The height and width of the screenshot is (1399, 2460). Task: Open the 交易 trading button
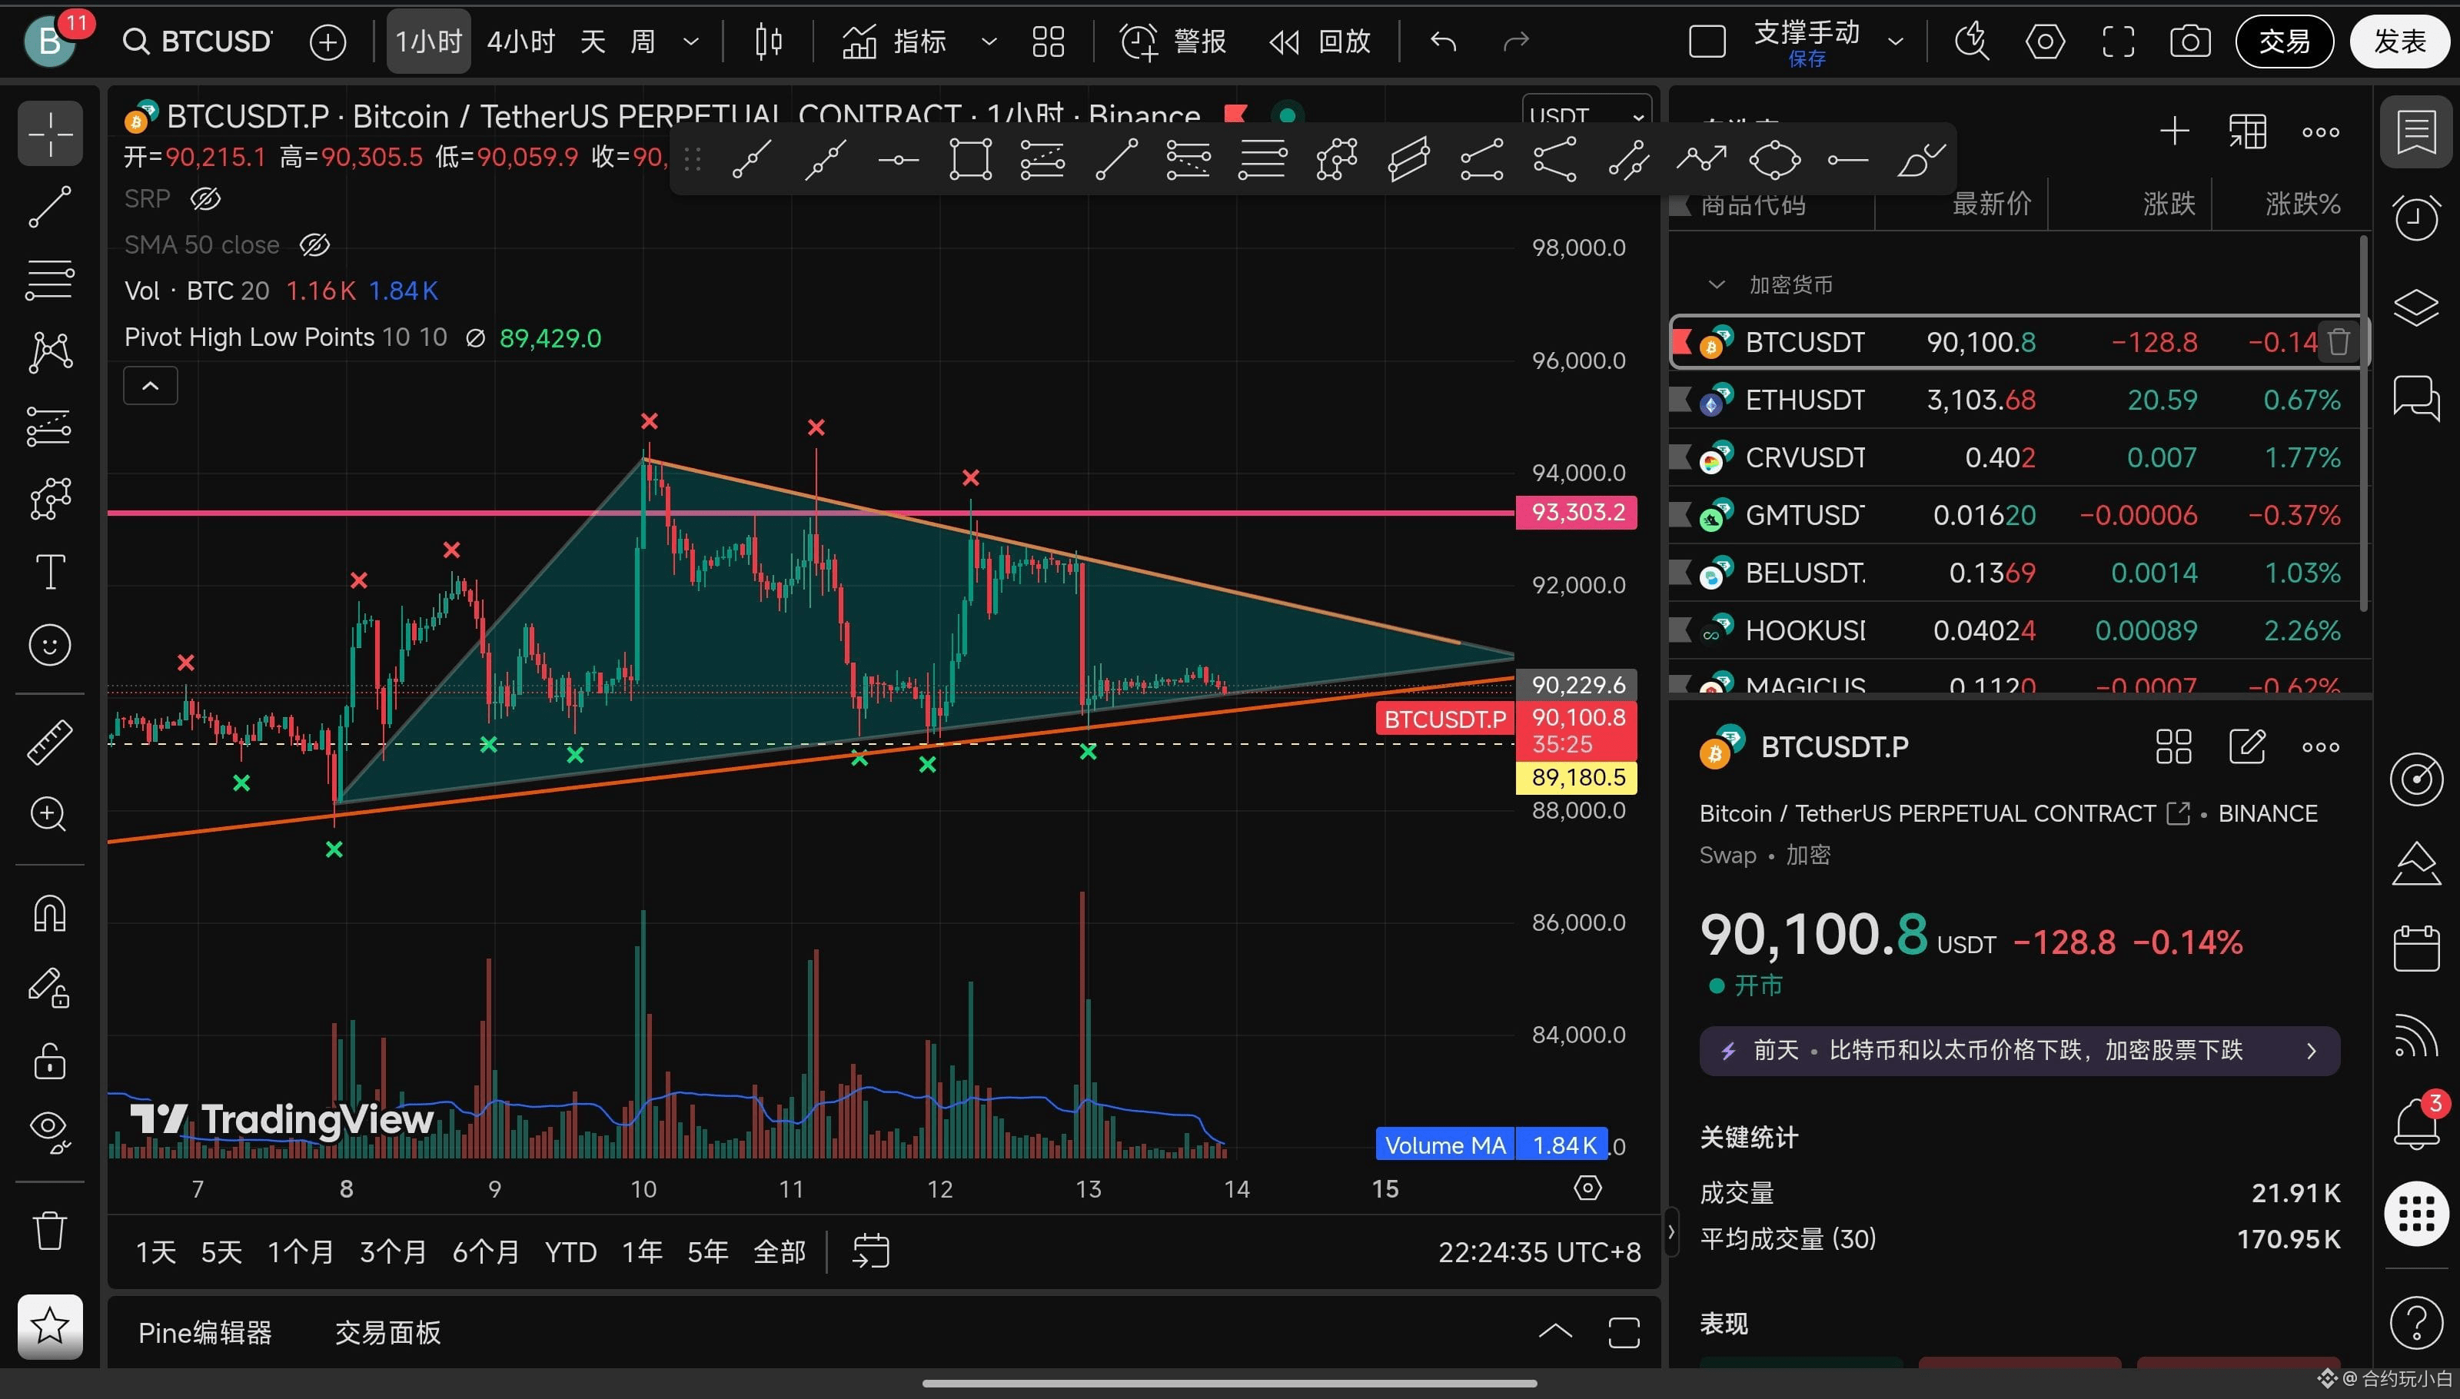coord(2284,42)
